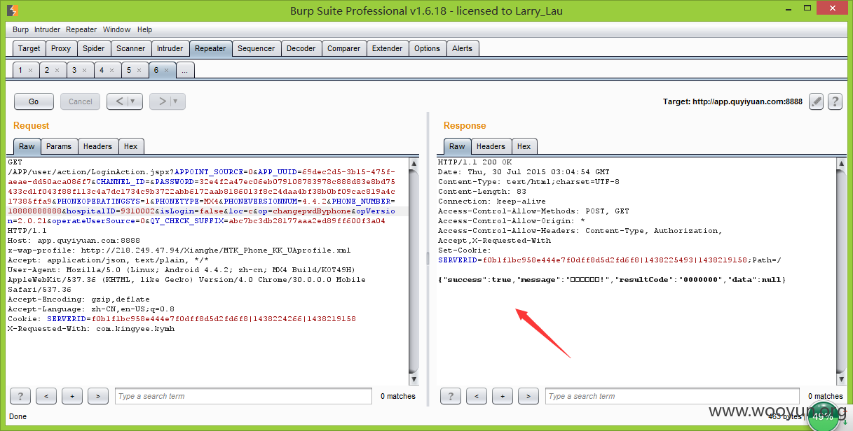Viewport: 853px width, 431px height.
Task: Close Repeater tab 1 with its x
Action: pyautogui.click(x=30, y=71)
